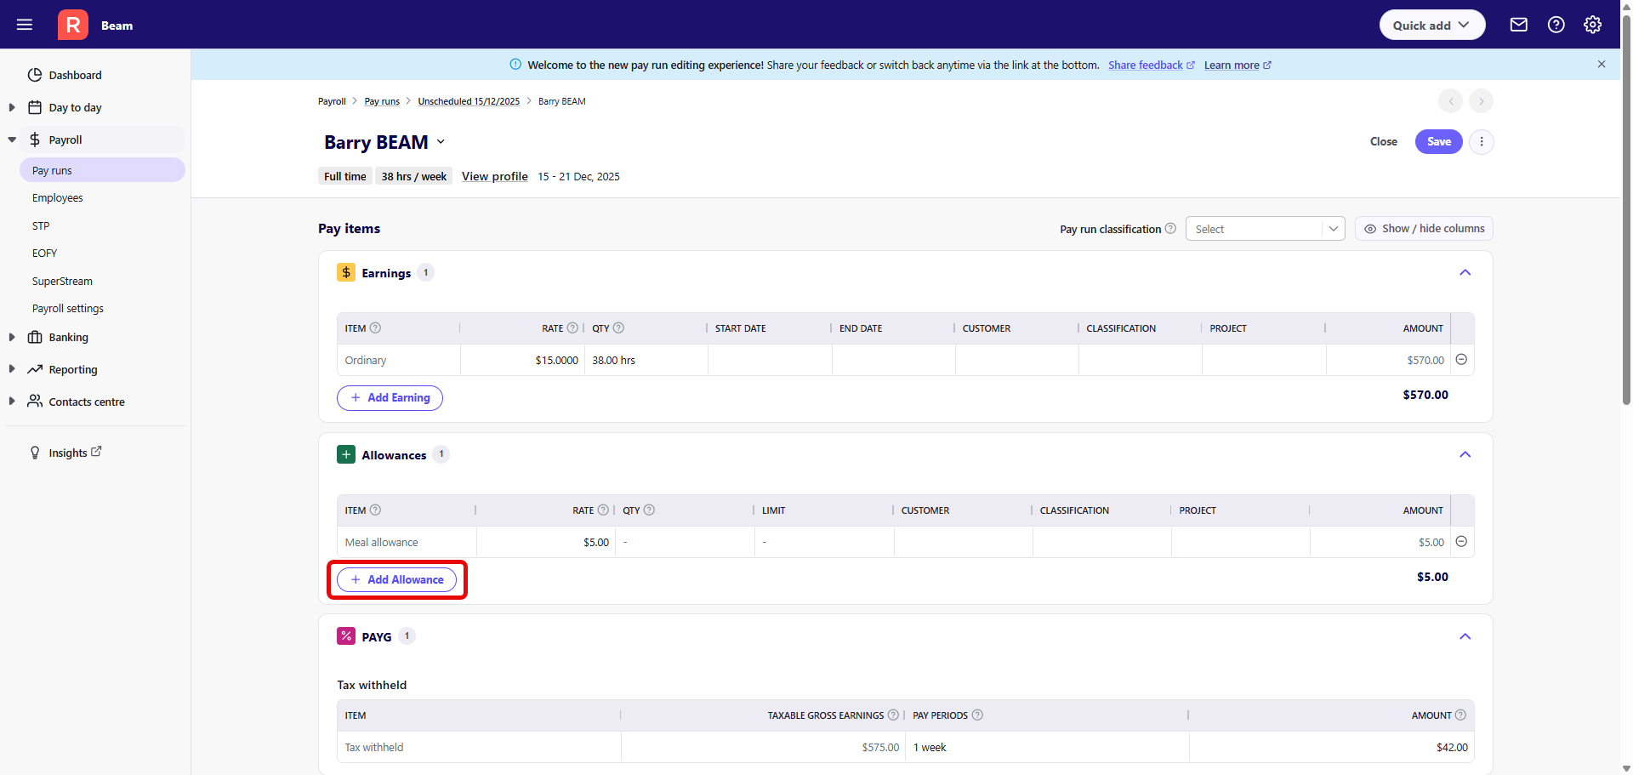Click the Taxable Gross Earnings help icon
Screen dimensions: 1633x775
pos(893,715)
